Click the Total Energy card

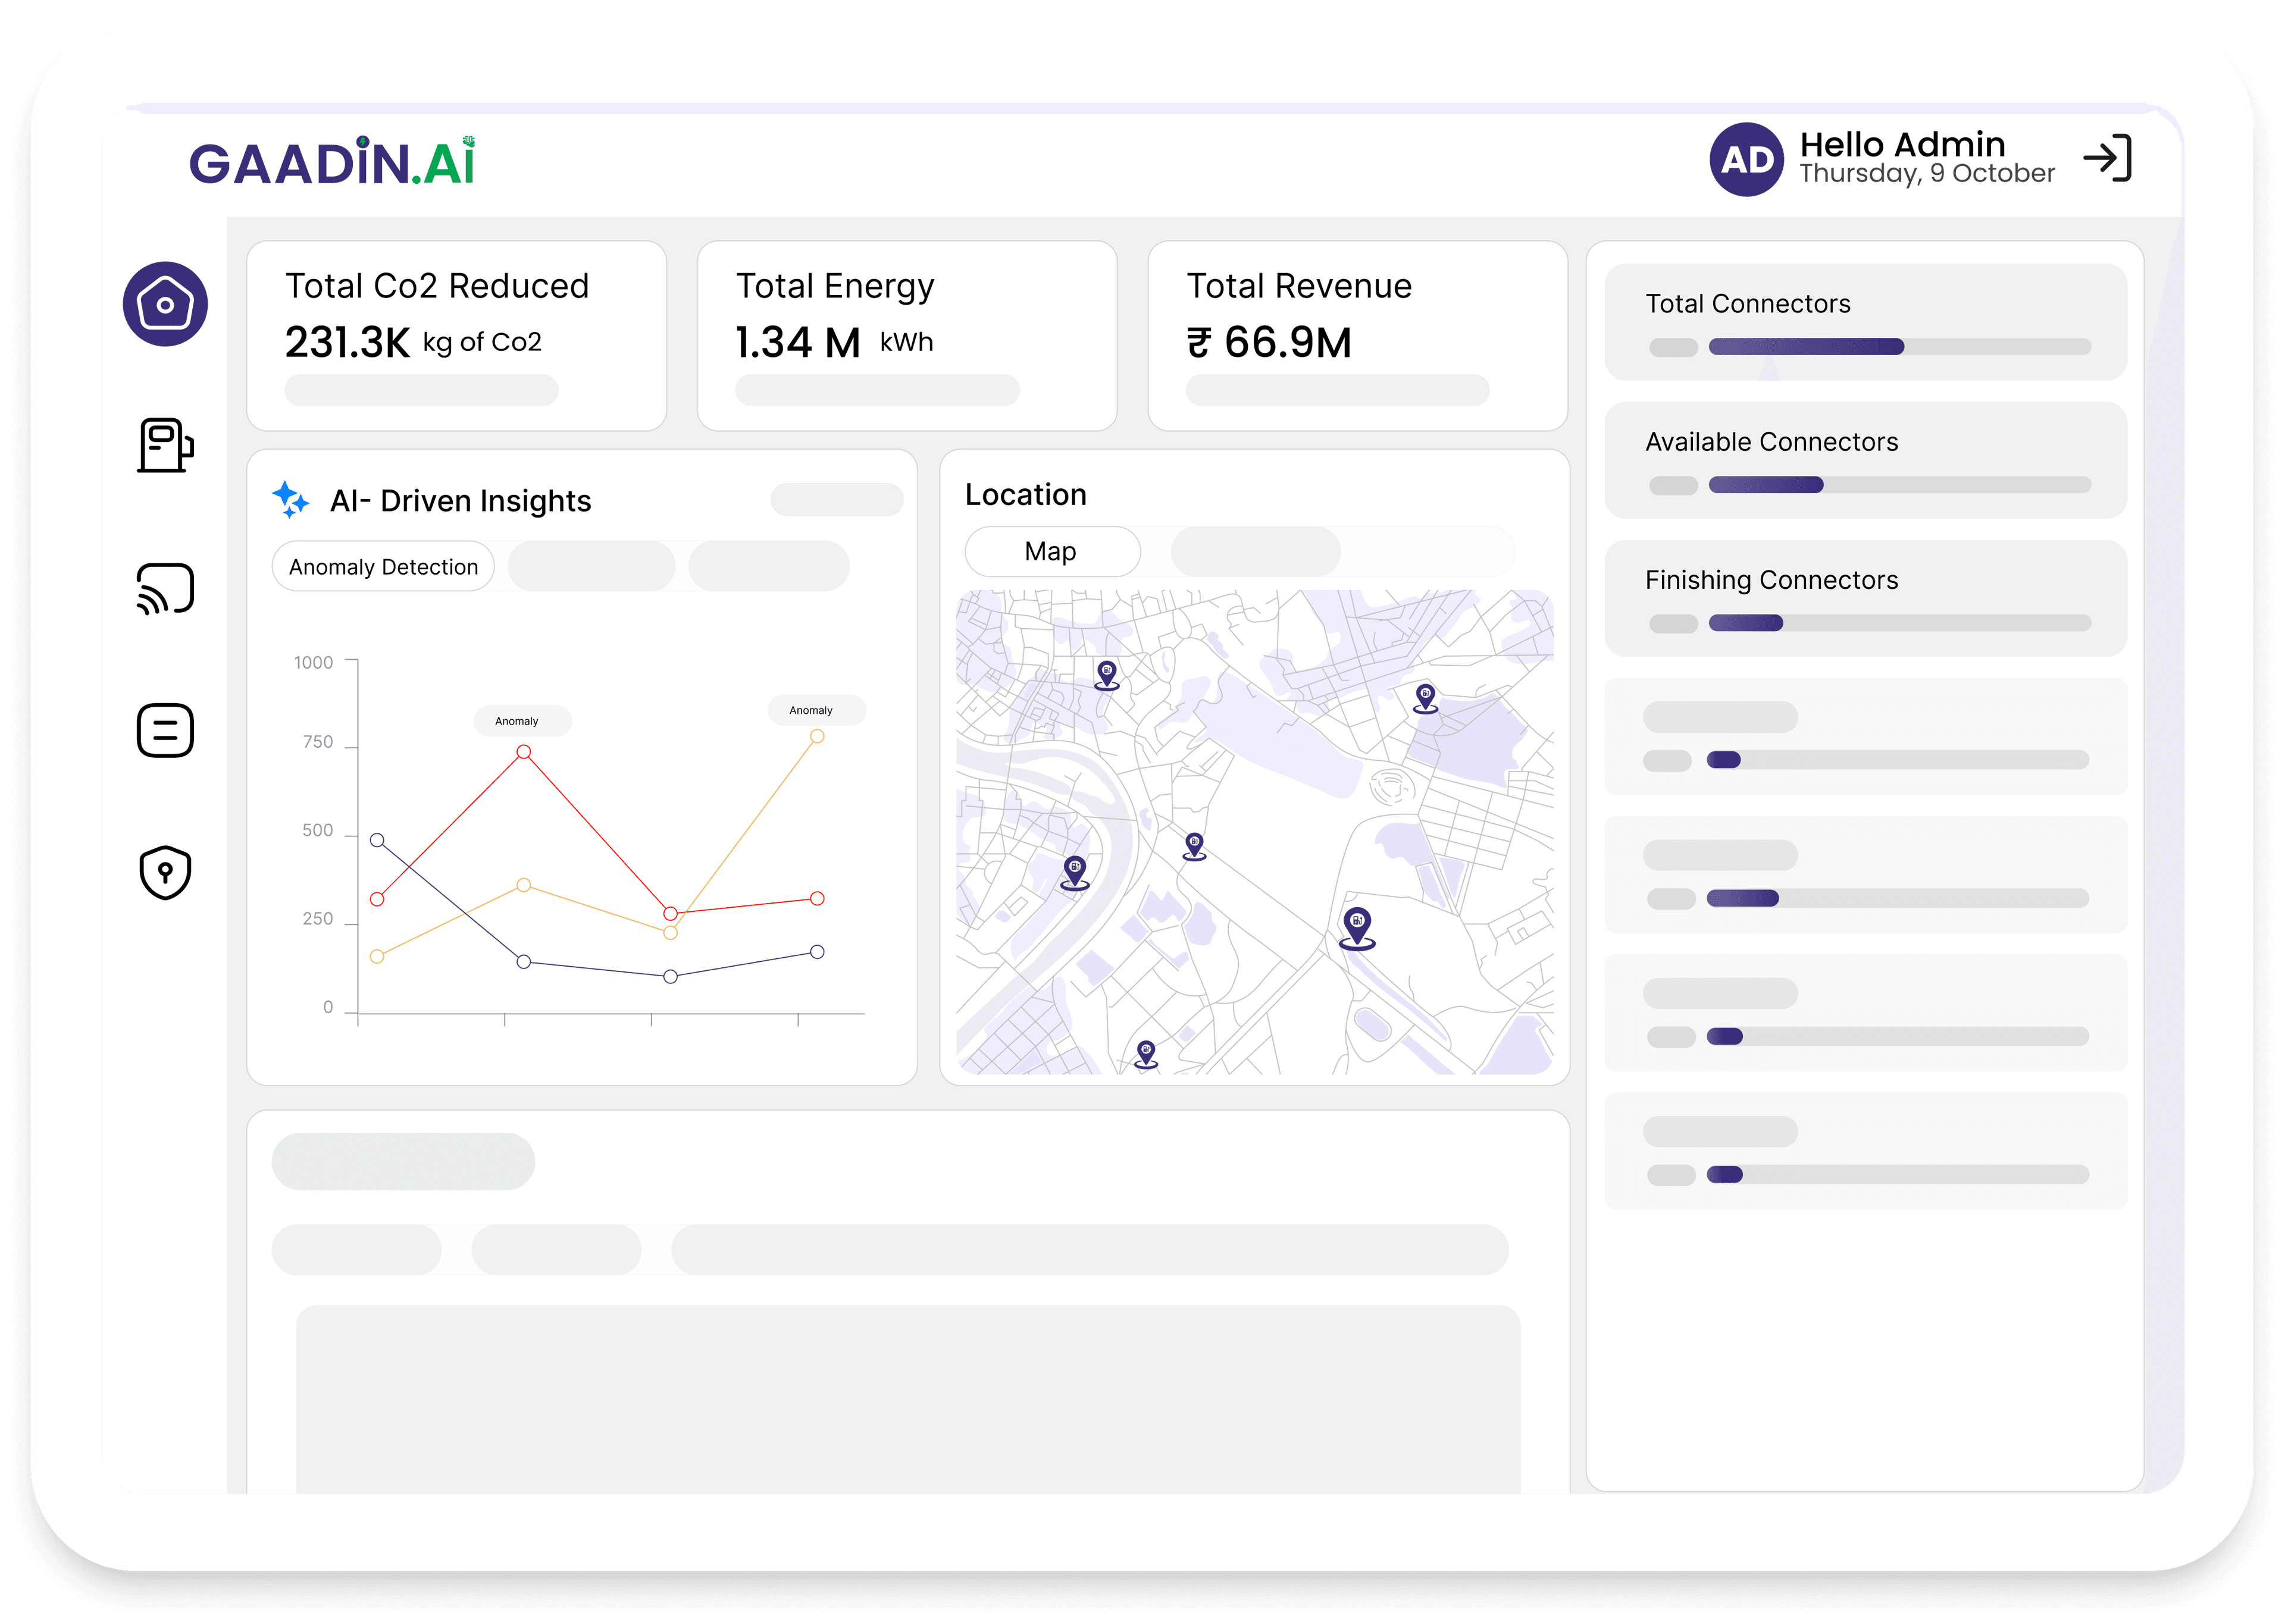(906, 335)
